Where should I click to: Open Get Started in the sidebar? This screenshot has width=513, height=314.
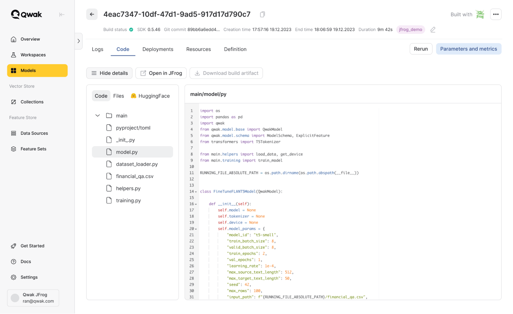37,246
